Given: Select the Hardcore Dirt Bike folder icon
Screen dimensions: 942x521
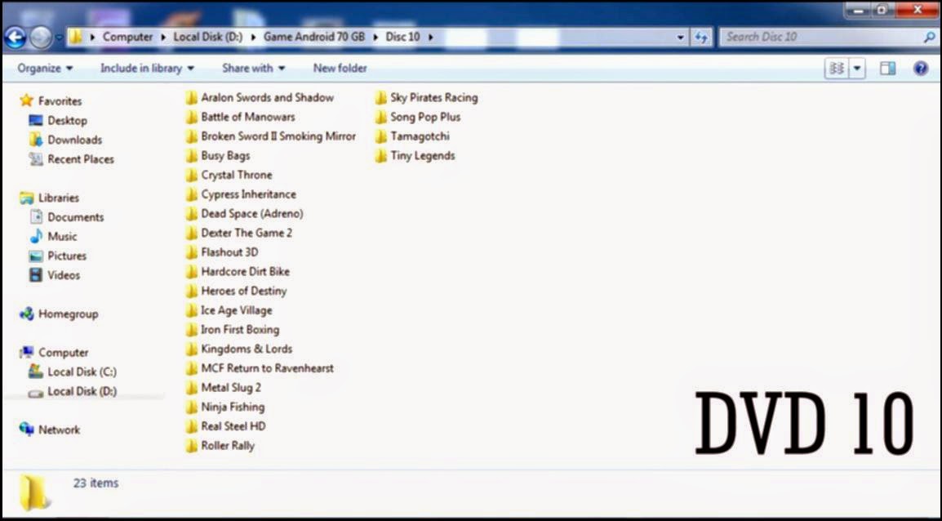Looking at the screenshot, I should (x=192, y=272).
